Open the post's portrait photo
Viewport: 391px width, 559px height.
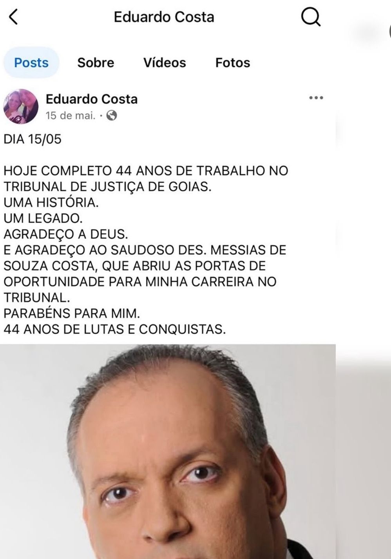pos(168,451)
